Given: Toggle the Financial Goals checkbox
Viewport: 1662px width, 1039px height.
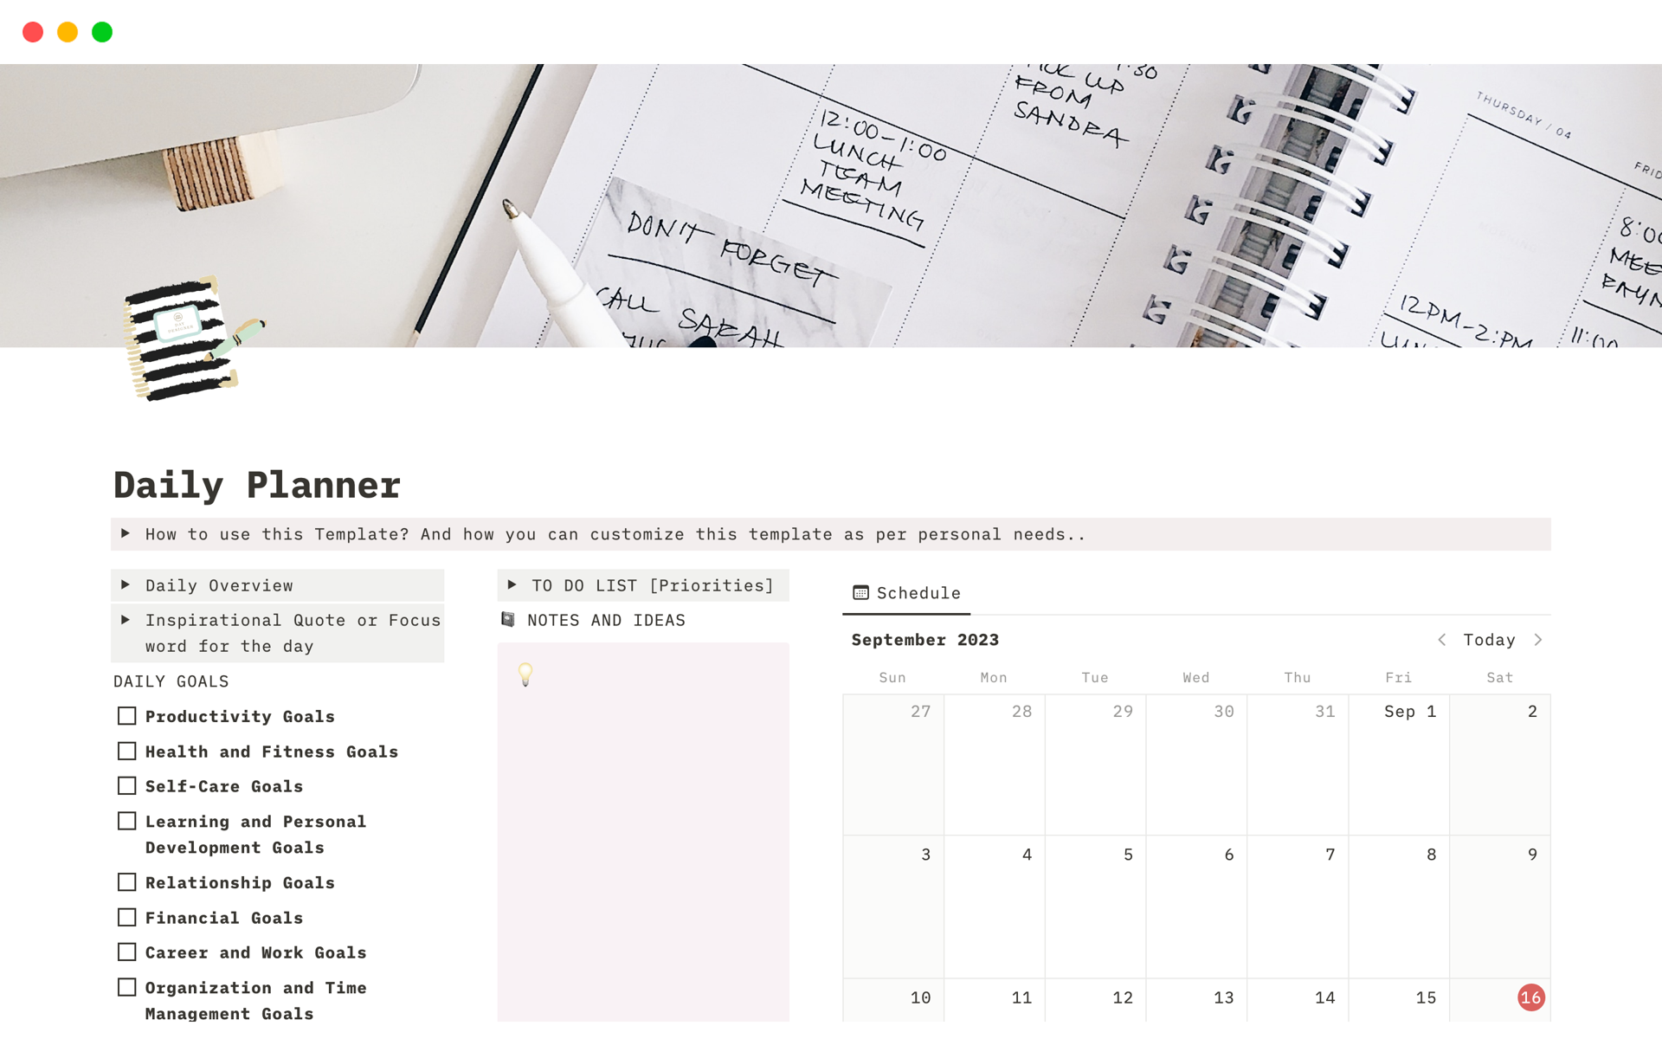Looking at the screenshot, I should 128,917.
